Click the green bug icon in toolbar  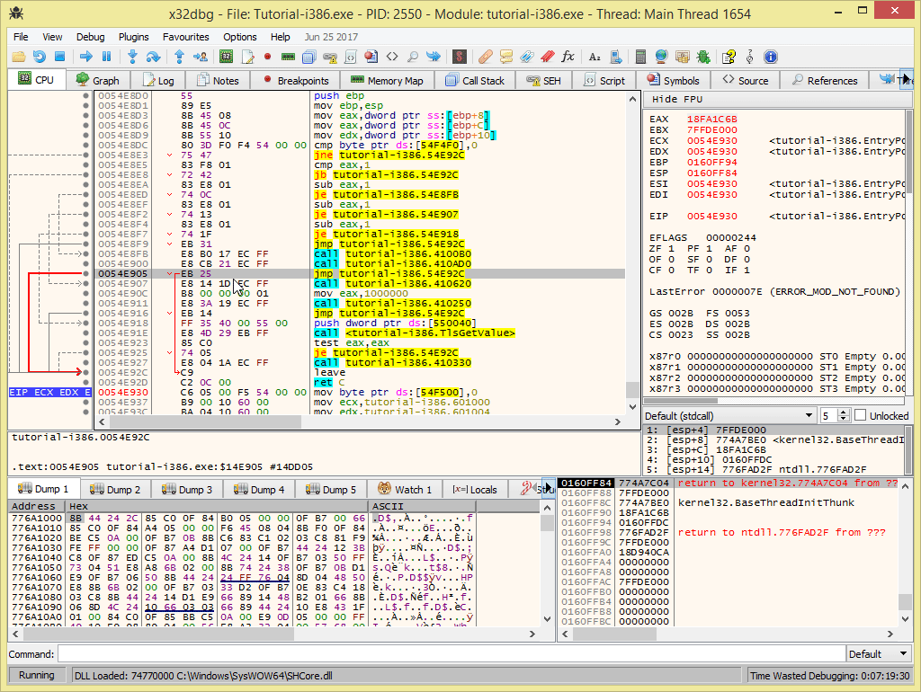tap(702, 57)
